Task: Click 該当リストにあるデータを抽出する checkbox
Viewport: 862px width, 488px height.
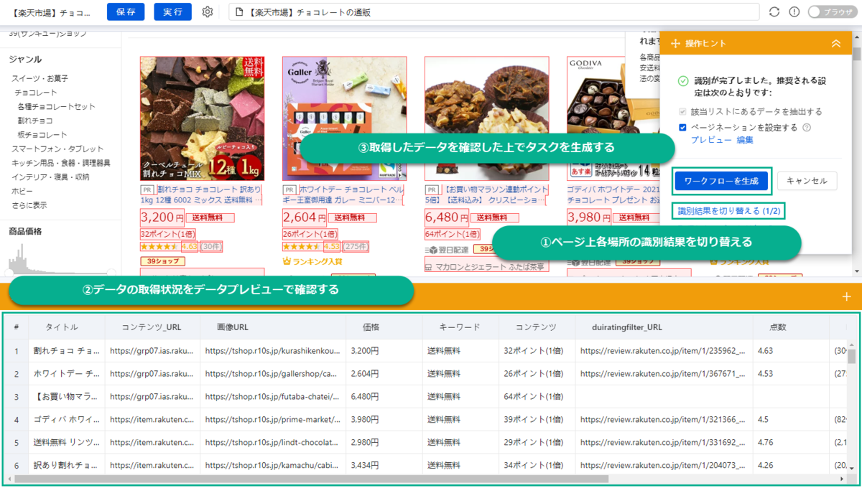Action: (x=682, y=112)
